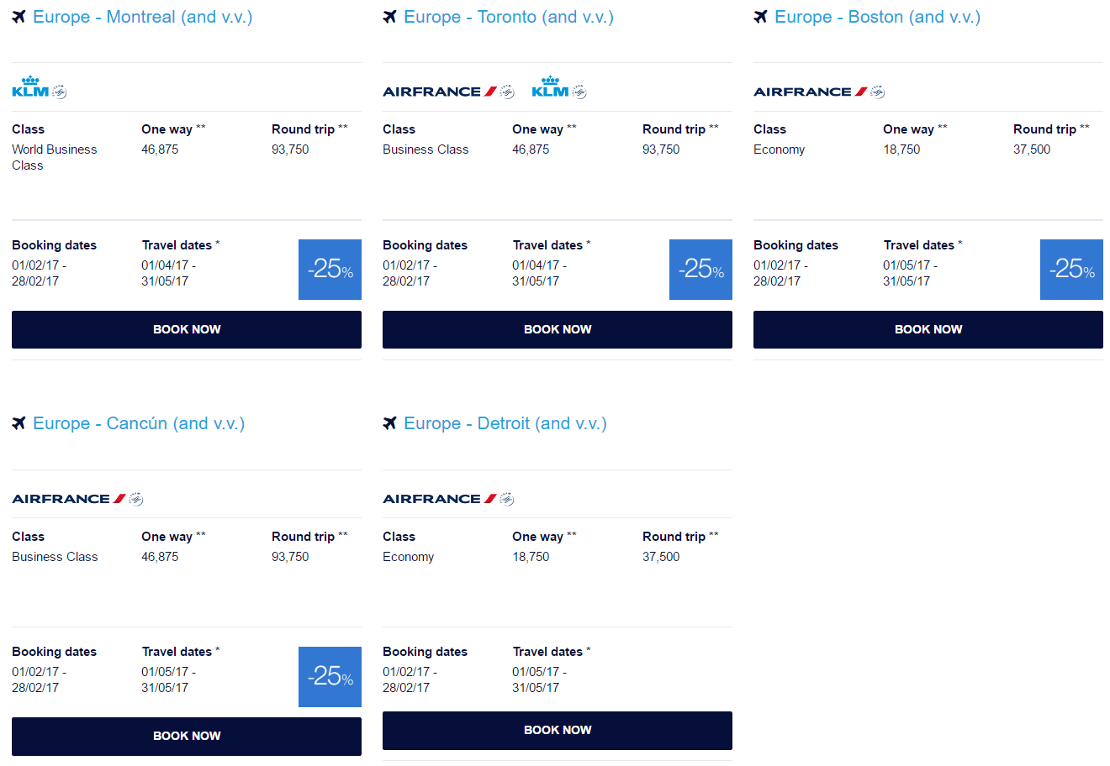Click the airplane icon beside Europe - Toronto
Viewport: 1110px width, 766px height.
pyautogui.click(x=389, y=17)
